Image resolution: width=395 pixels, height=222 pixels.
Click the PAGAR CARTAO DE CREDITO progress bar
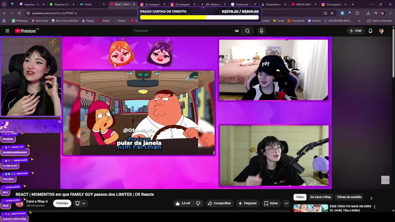pos(199,17)
